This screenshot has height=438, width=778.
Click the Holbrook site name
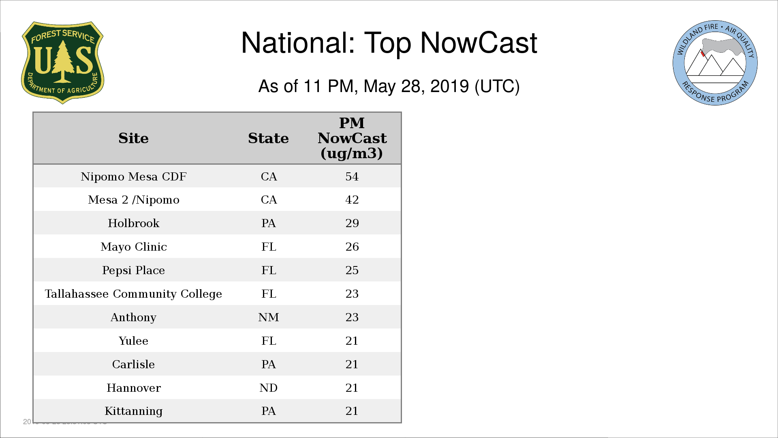[133, 223]
